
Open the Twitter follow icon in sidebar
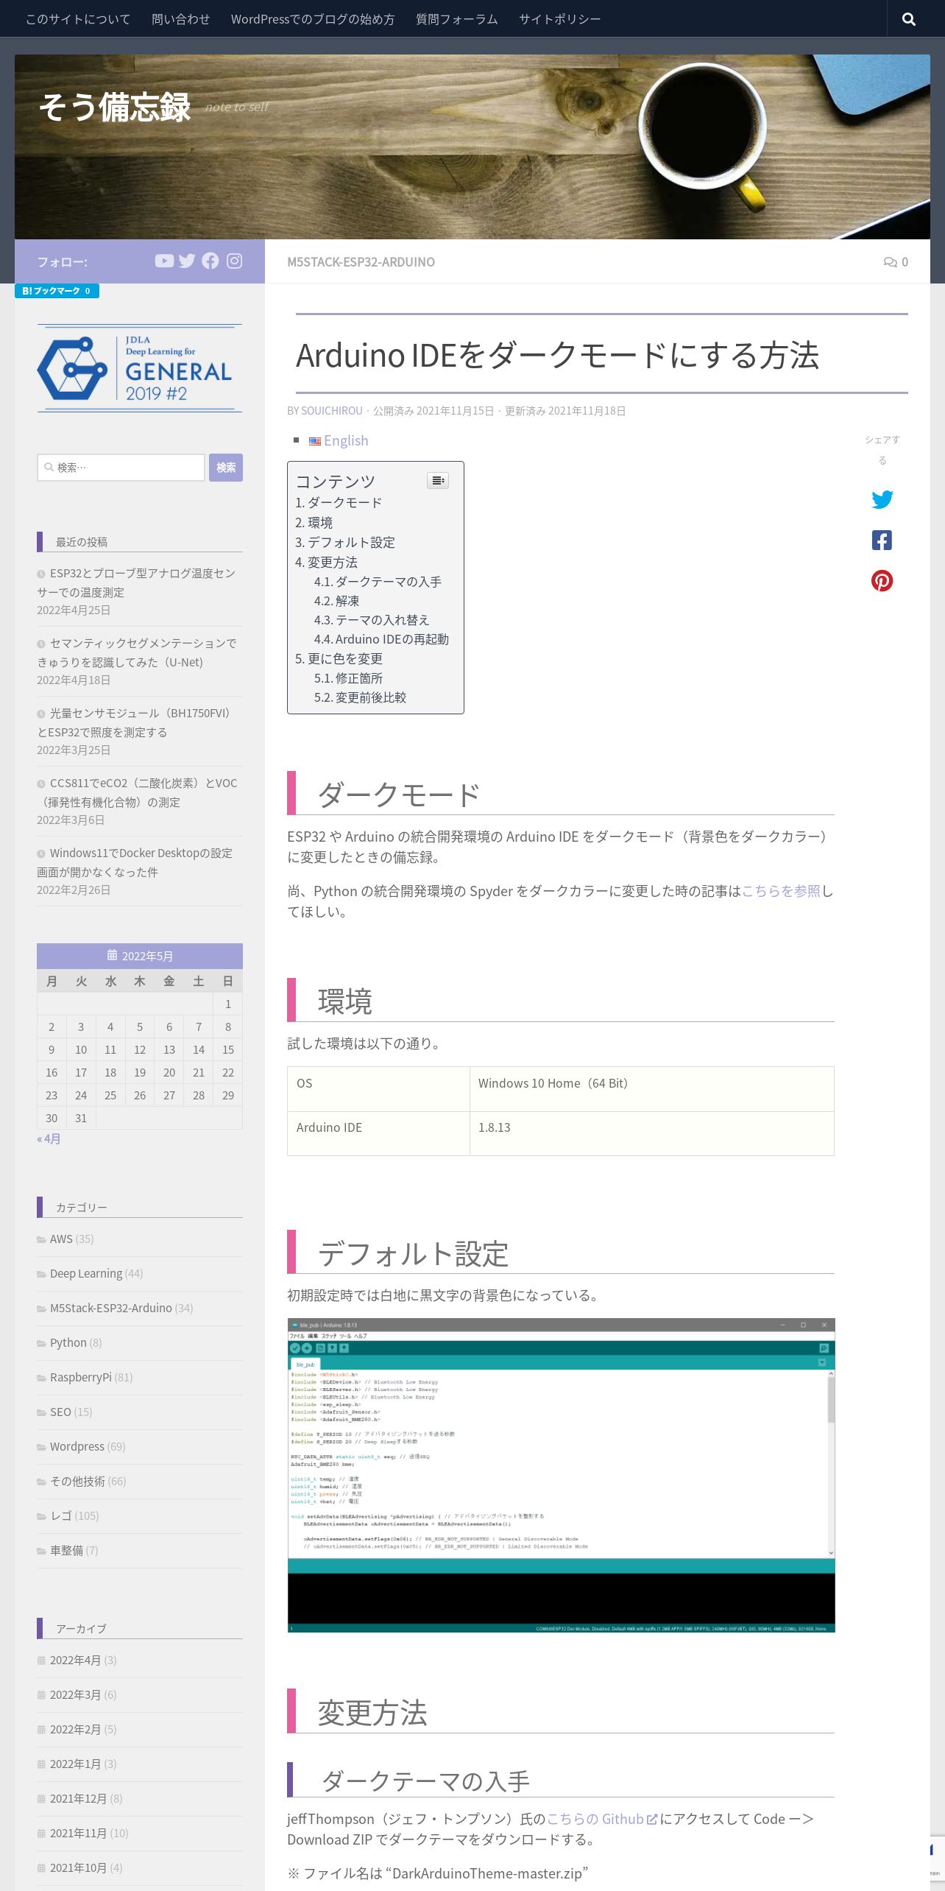[187, 261]
